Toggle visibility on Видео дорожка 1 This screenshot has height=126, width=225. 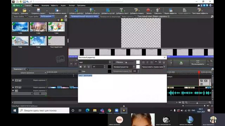tap(17, 87)
